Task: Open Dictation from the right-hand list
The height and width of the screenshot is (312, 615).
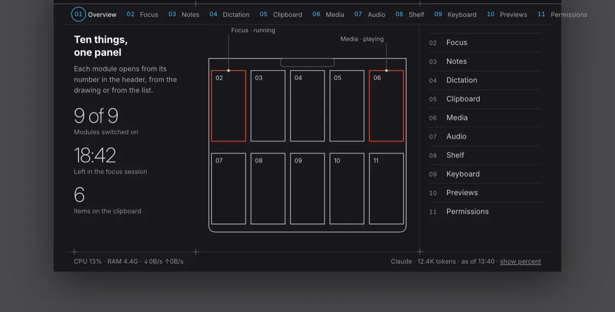Action: (x=485, y=80)
